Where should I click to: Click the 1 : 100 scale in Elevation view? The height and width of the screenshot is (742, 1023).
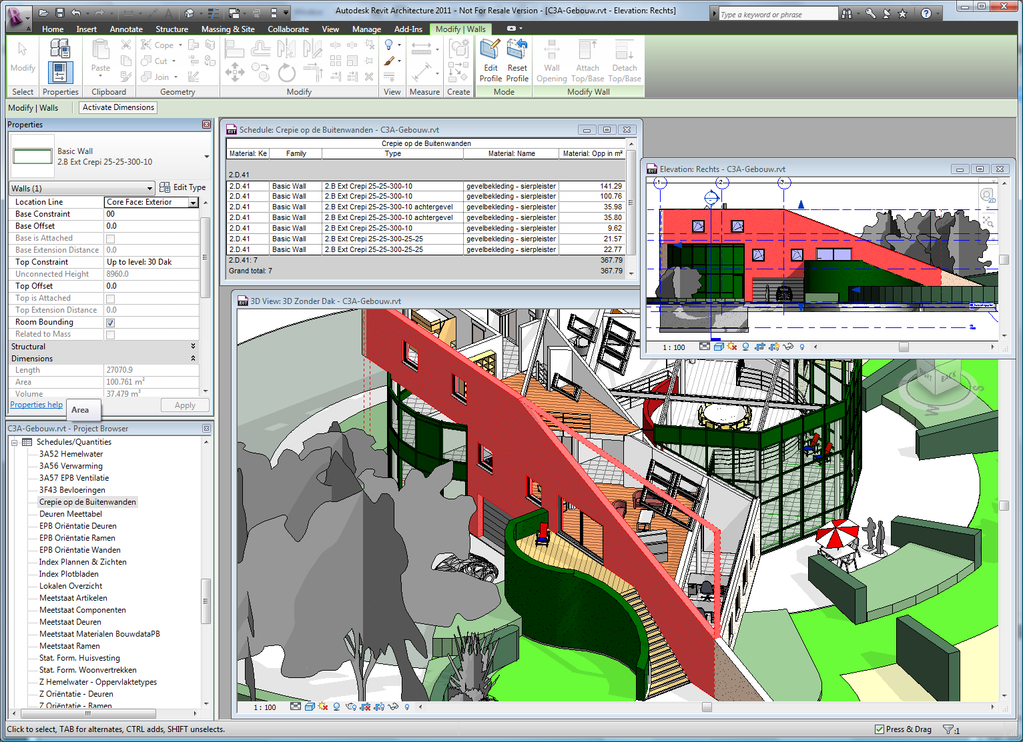[673, 347]
